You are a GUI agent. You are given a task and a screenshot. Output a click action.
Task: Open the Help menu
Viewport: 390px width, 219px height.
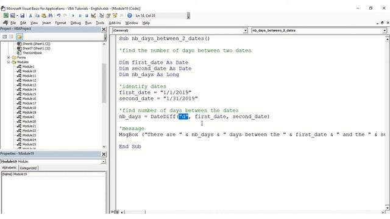tap(146, 23)
